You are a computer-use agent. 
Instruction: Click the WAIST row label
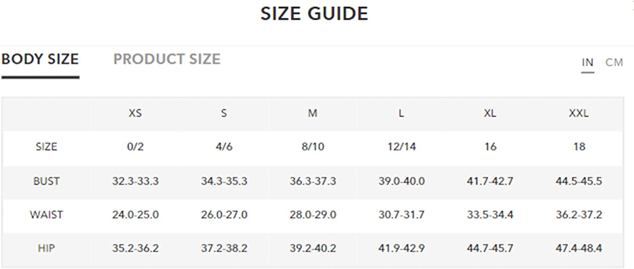(x=46, y=215)
